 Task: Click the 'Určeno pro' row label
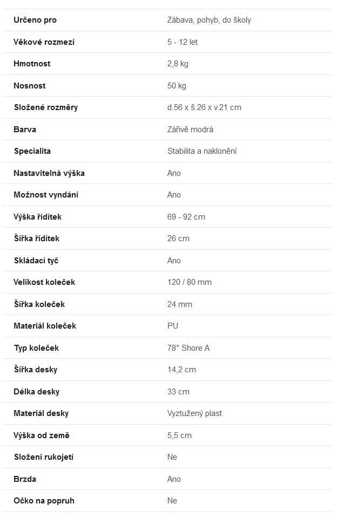click(x=35, y=20)
